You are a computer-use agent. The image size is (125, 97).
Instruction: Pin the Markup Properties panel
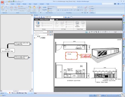point(48,32)
